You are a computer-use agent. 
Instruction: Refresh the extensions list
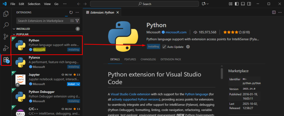[71, 13]
